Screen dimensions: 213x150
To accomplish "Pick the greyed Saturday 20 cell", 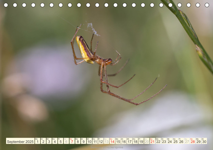I will (x=147, y=141).
